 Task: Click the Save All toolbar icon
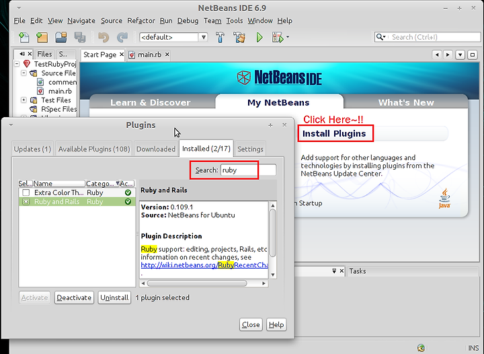79,38
